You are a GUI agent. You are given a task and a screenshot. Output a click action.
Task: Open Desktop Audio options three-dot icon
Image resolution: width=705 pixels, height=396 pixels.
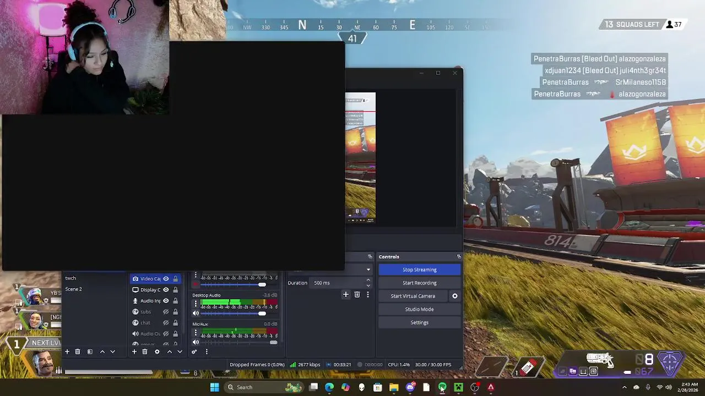coord(196,304)
